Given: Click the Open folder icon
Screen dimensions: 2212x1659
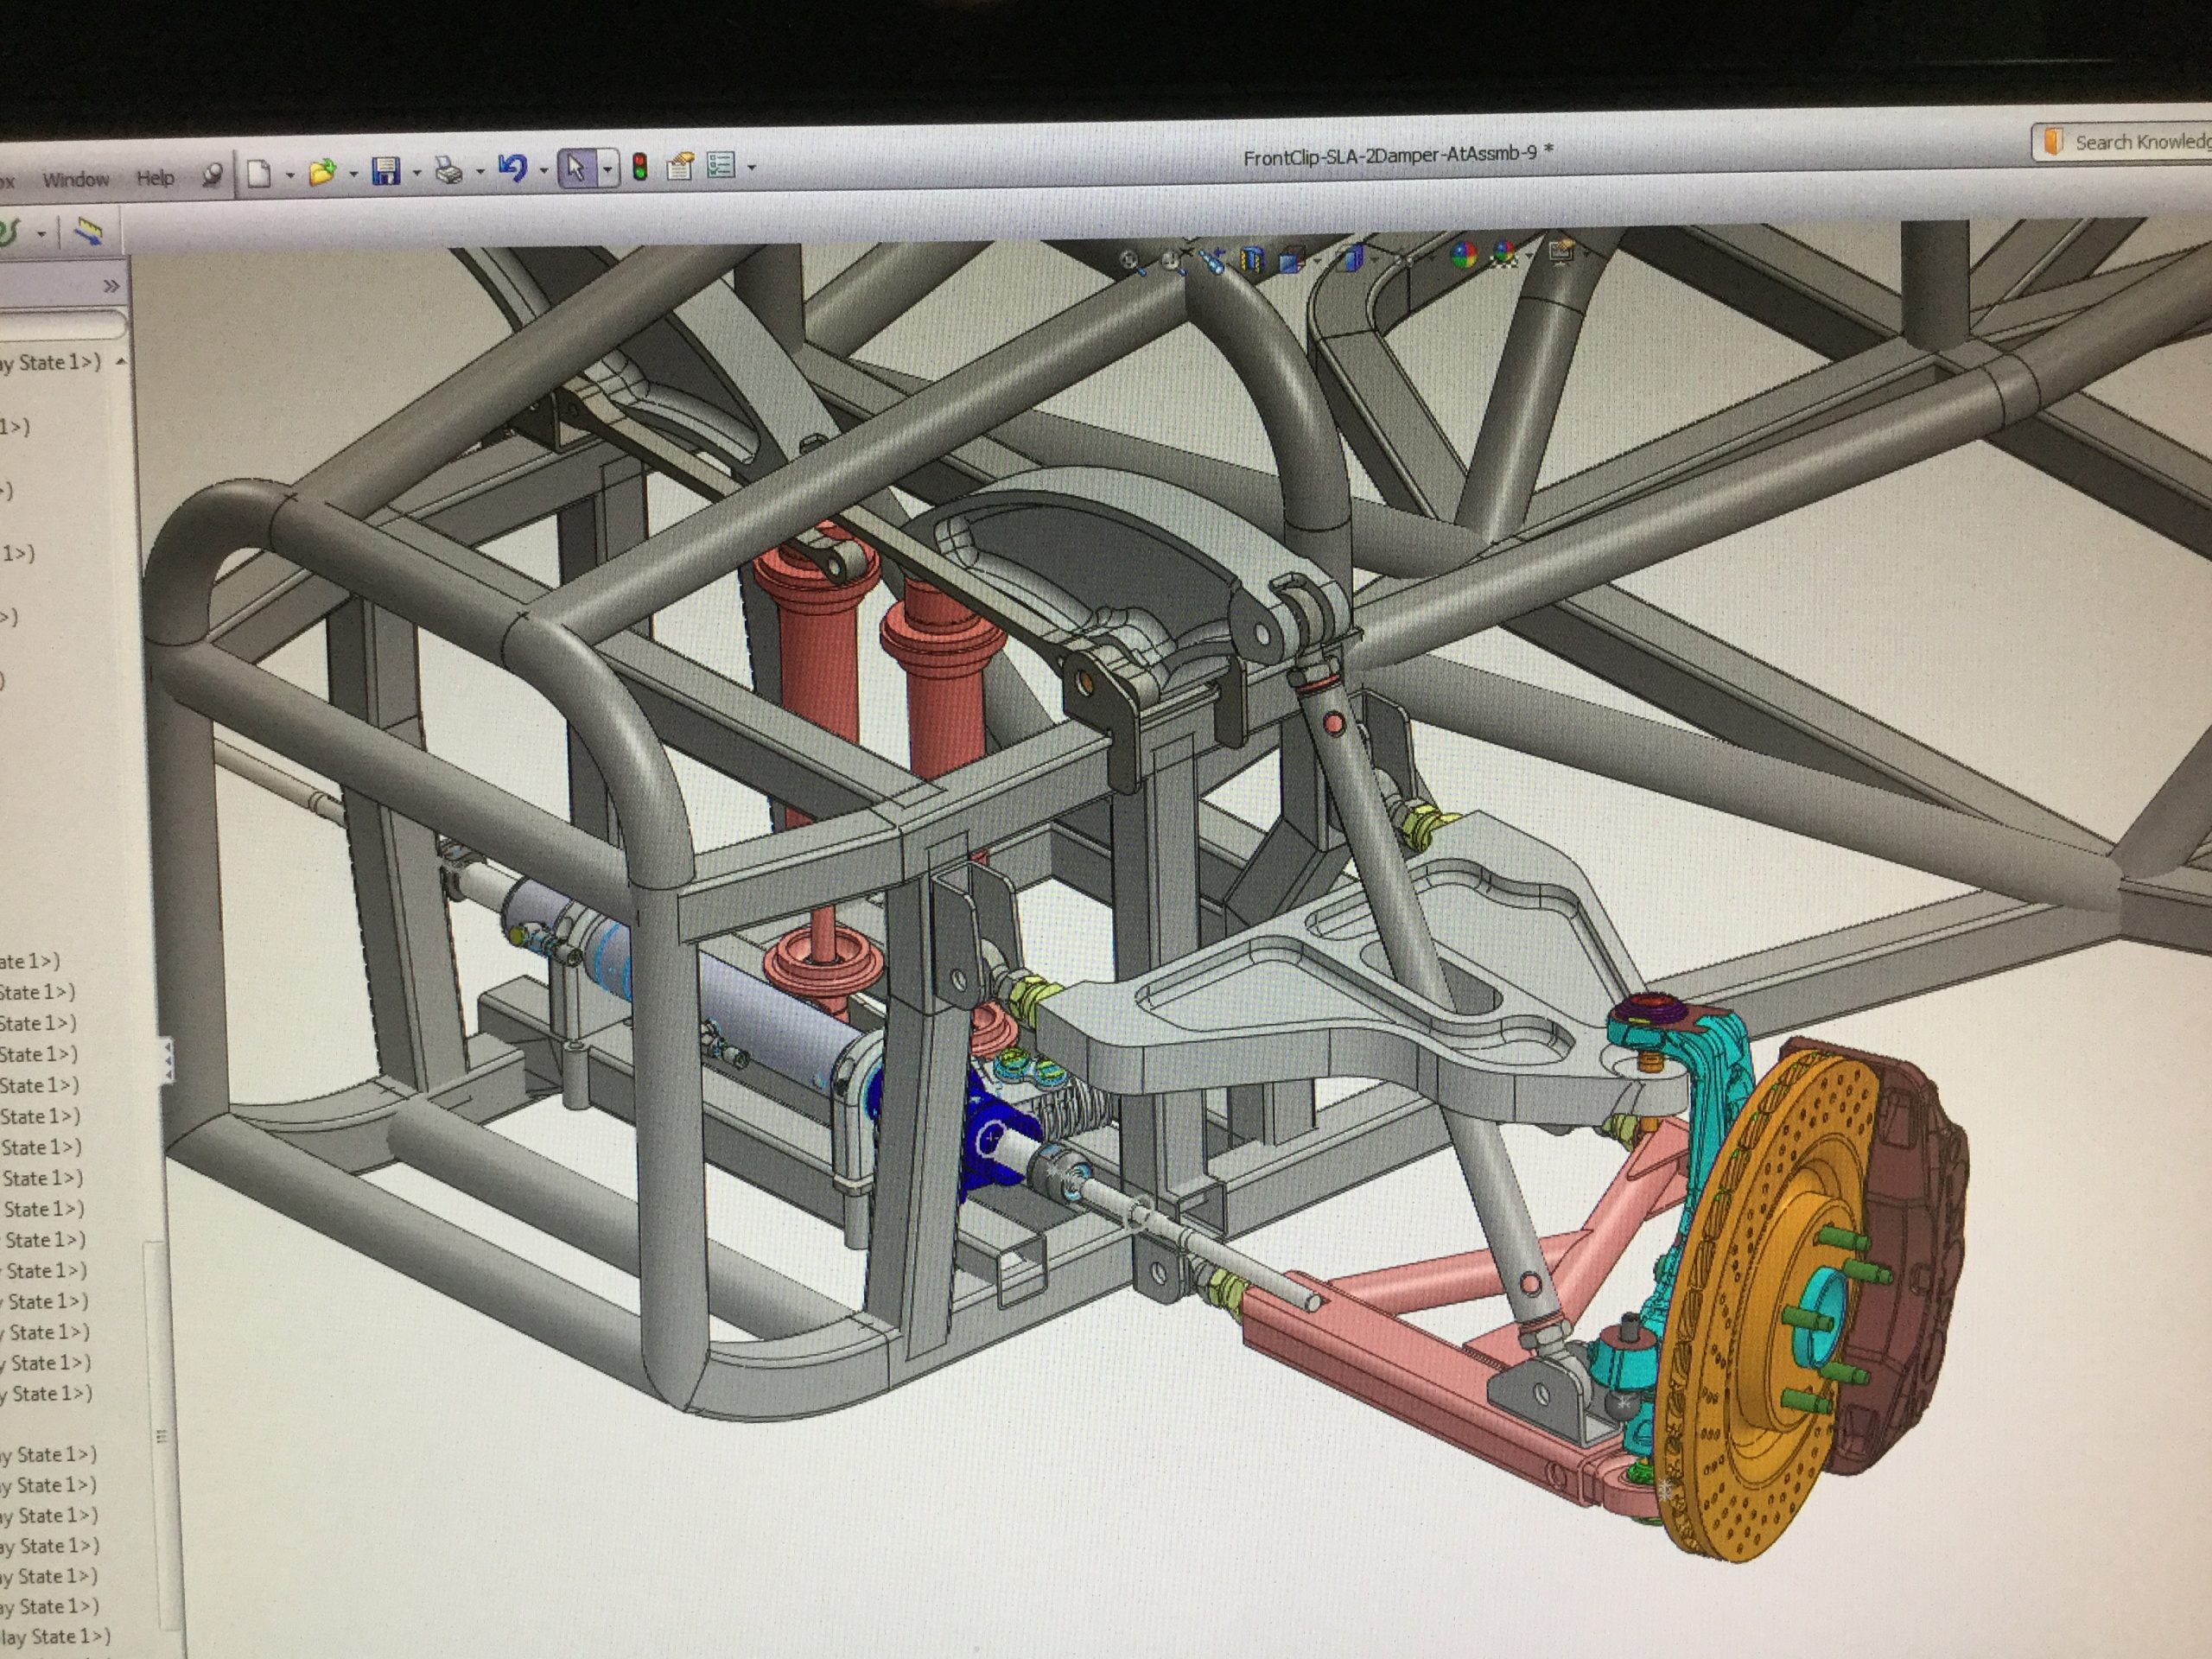Looking at the screenshot, I should tap(322, 173).
